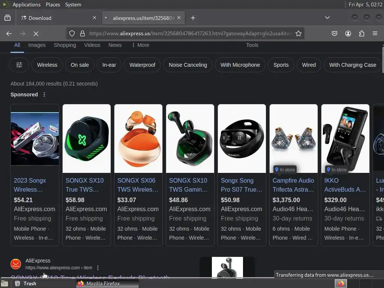Click the Firefox tray icon in panel
384x288 pixels.
coord(341,283)
